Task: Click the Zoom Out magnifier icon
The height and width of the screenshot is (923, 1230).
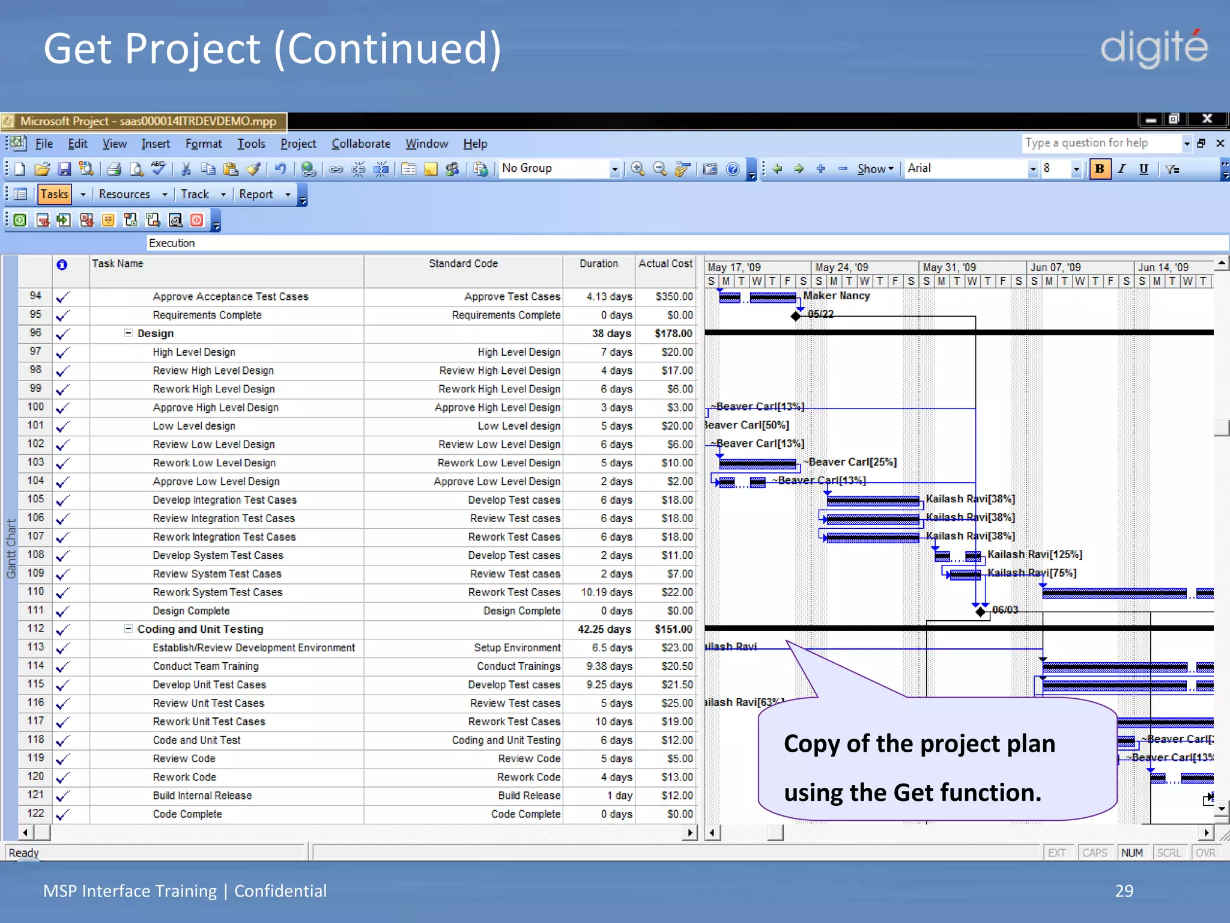Action: [x=659, y=169]
